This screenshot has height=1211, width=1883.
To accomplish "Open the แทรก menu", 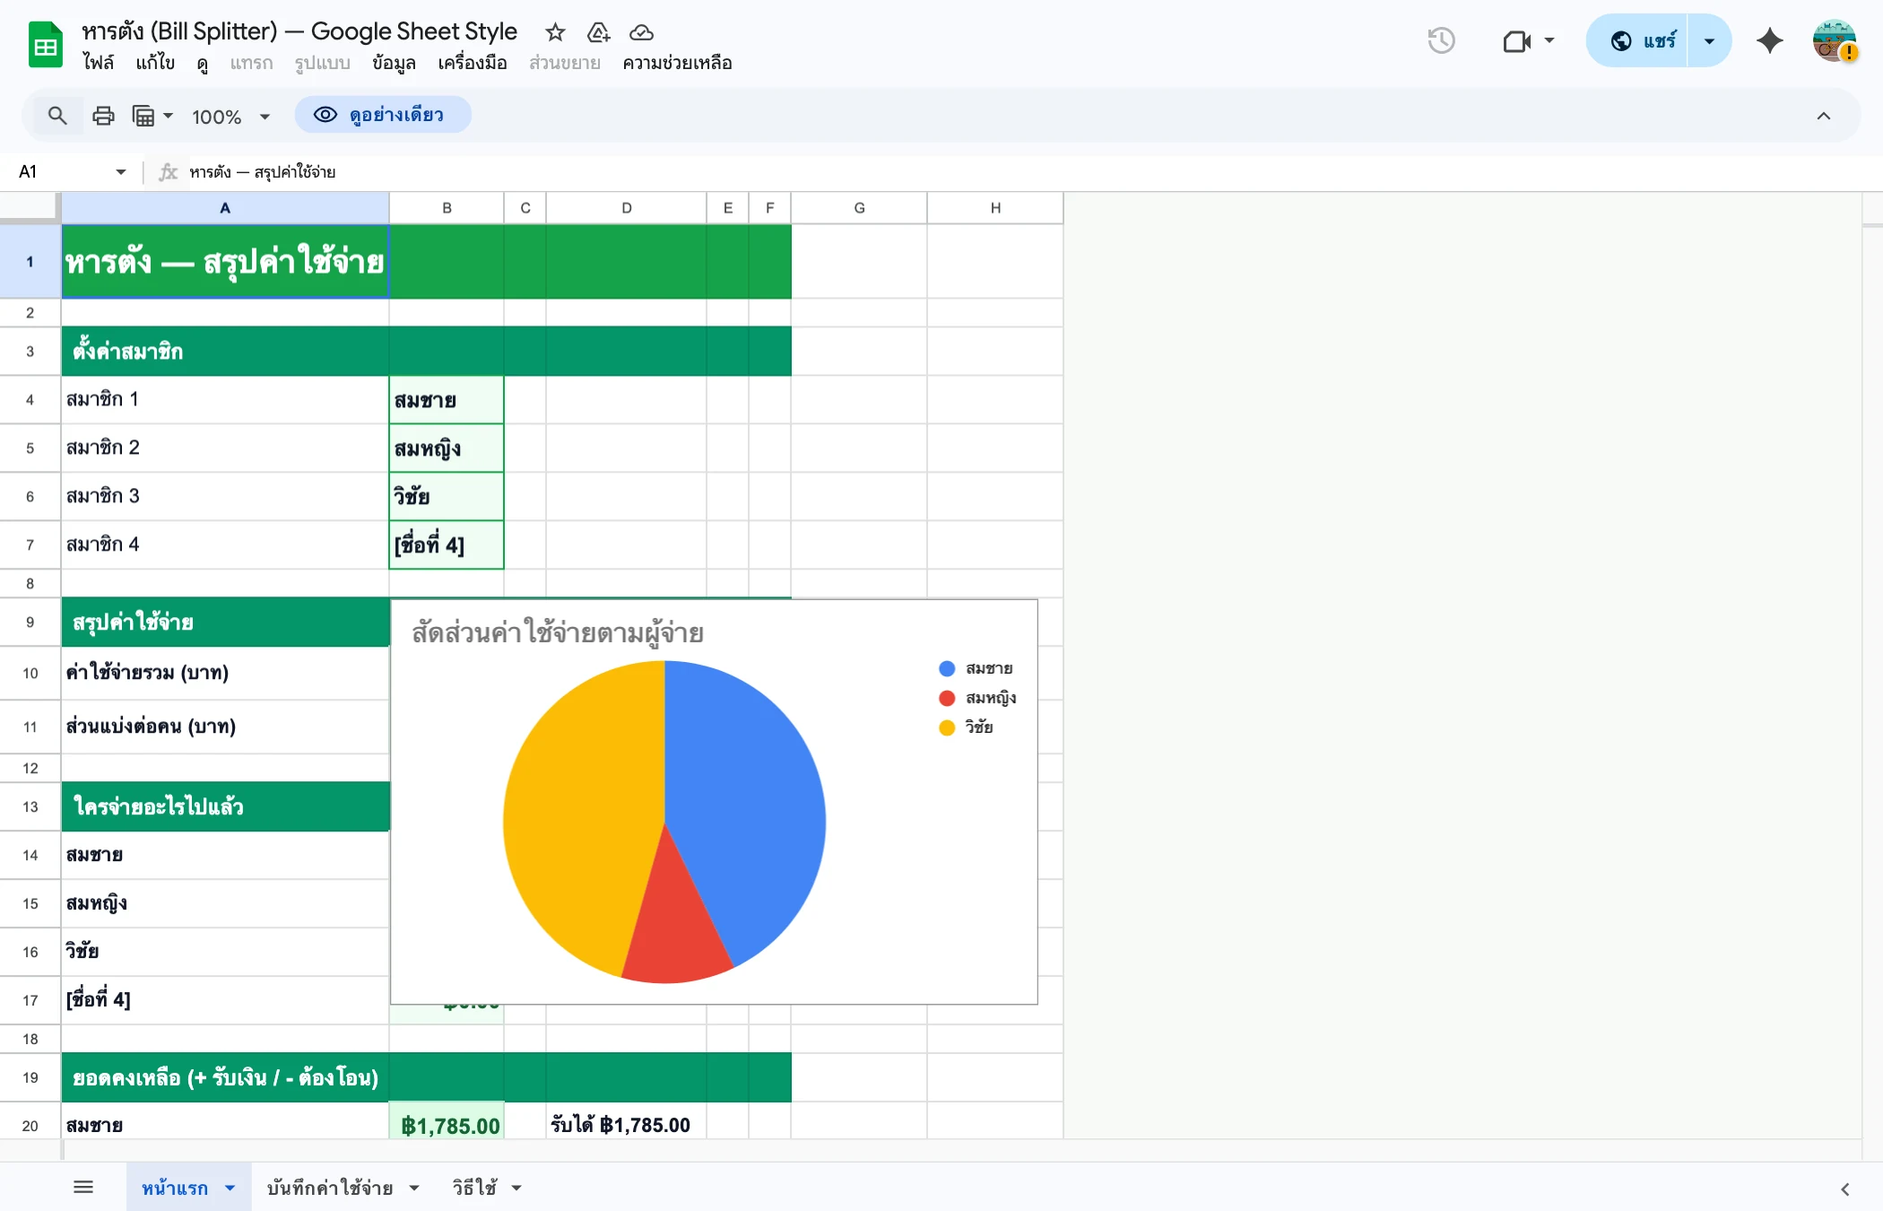I will (x=251, y=63).
